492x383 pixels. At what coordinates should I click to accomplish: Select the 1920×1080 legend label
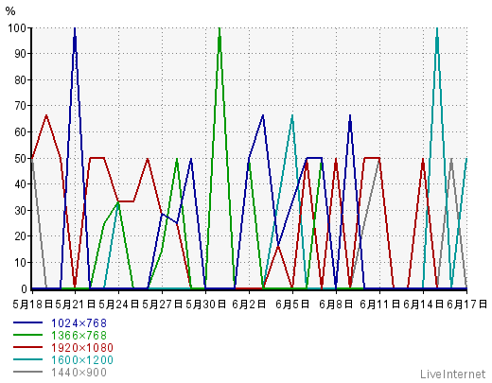point(82,348)
